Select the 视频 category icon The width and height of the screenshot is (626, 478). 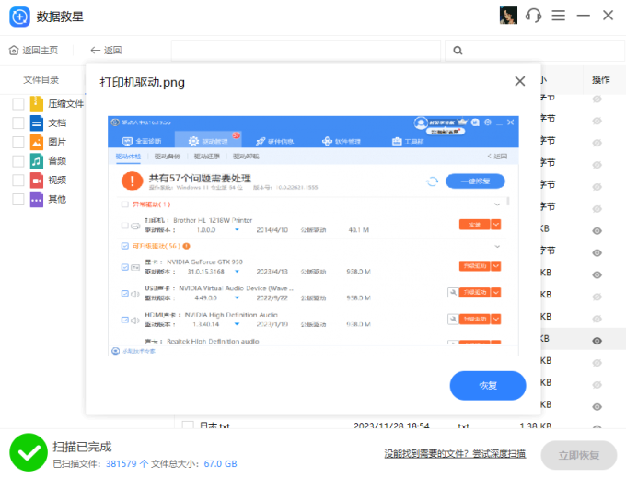point(36,181)
